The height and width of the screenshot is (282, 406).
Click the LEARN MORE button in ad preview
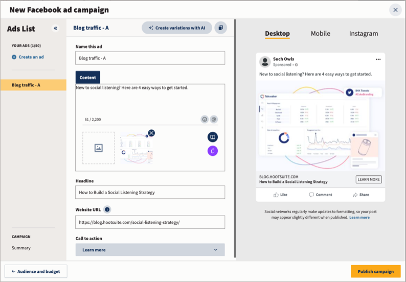tap(369, 179)
